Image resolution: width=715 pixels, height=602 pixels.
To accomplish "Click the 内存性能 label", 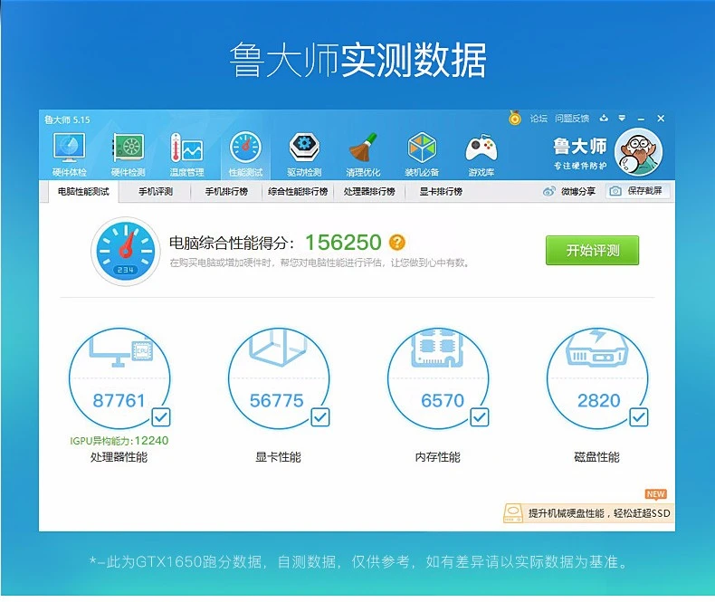I will 438,457.
